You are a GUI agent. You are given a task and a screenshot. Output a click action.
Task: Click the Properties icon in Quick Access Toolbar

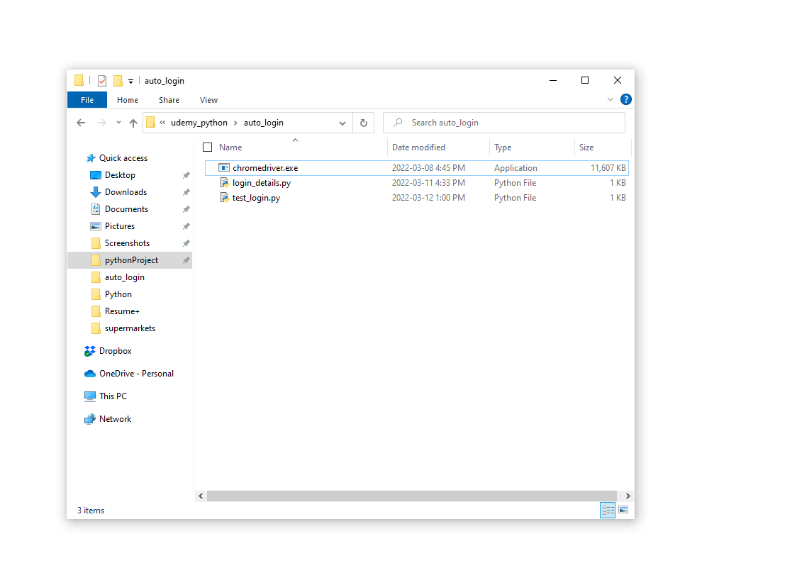tap(101, 81)
